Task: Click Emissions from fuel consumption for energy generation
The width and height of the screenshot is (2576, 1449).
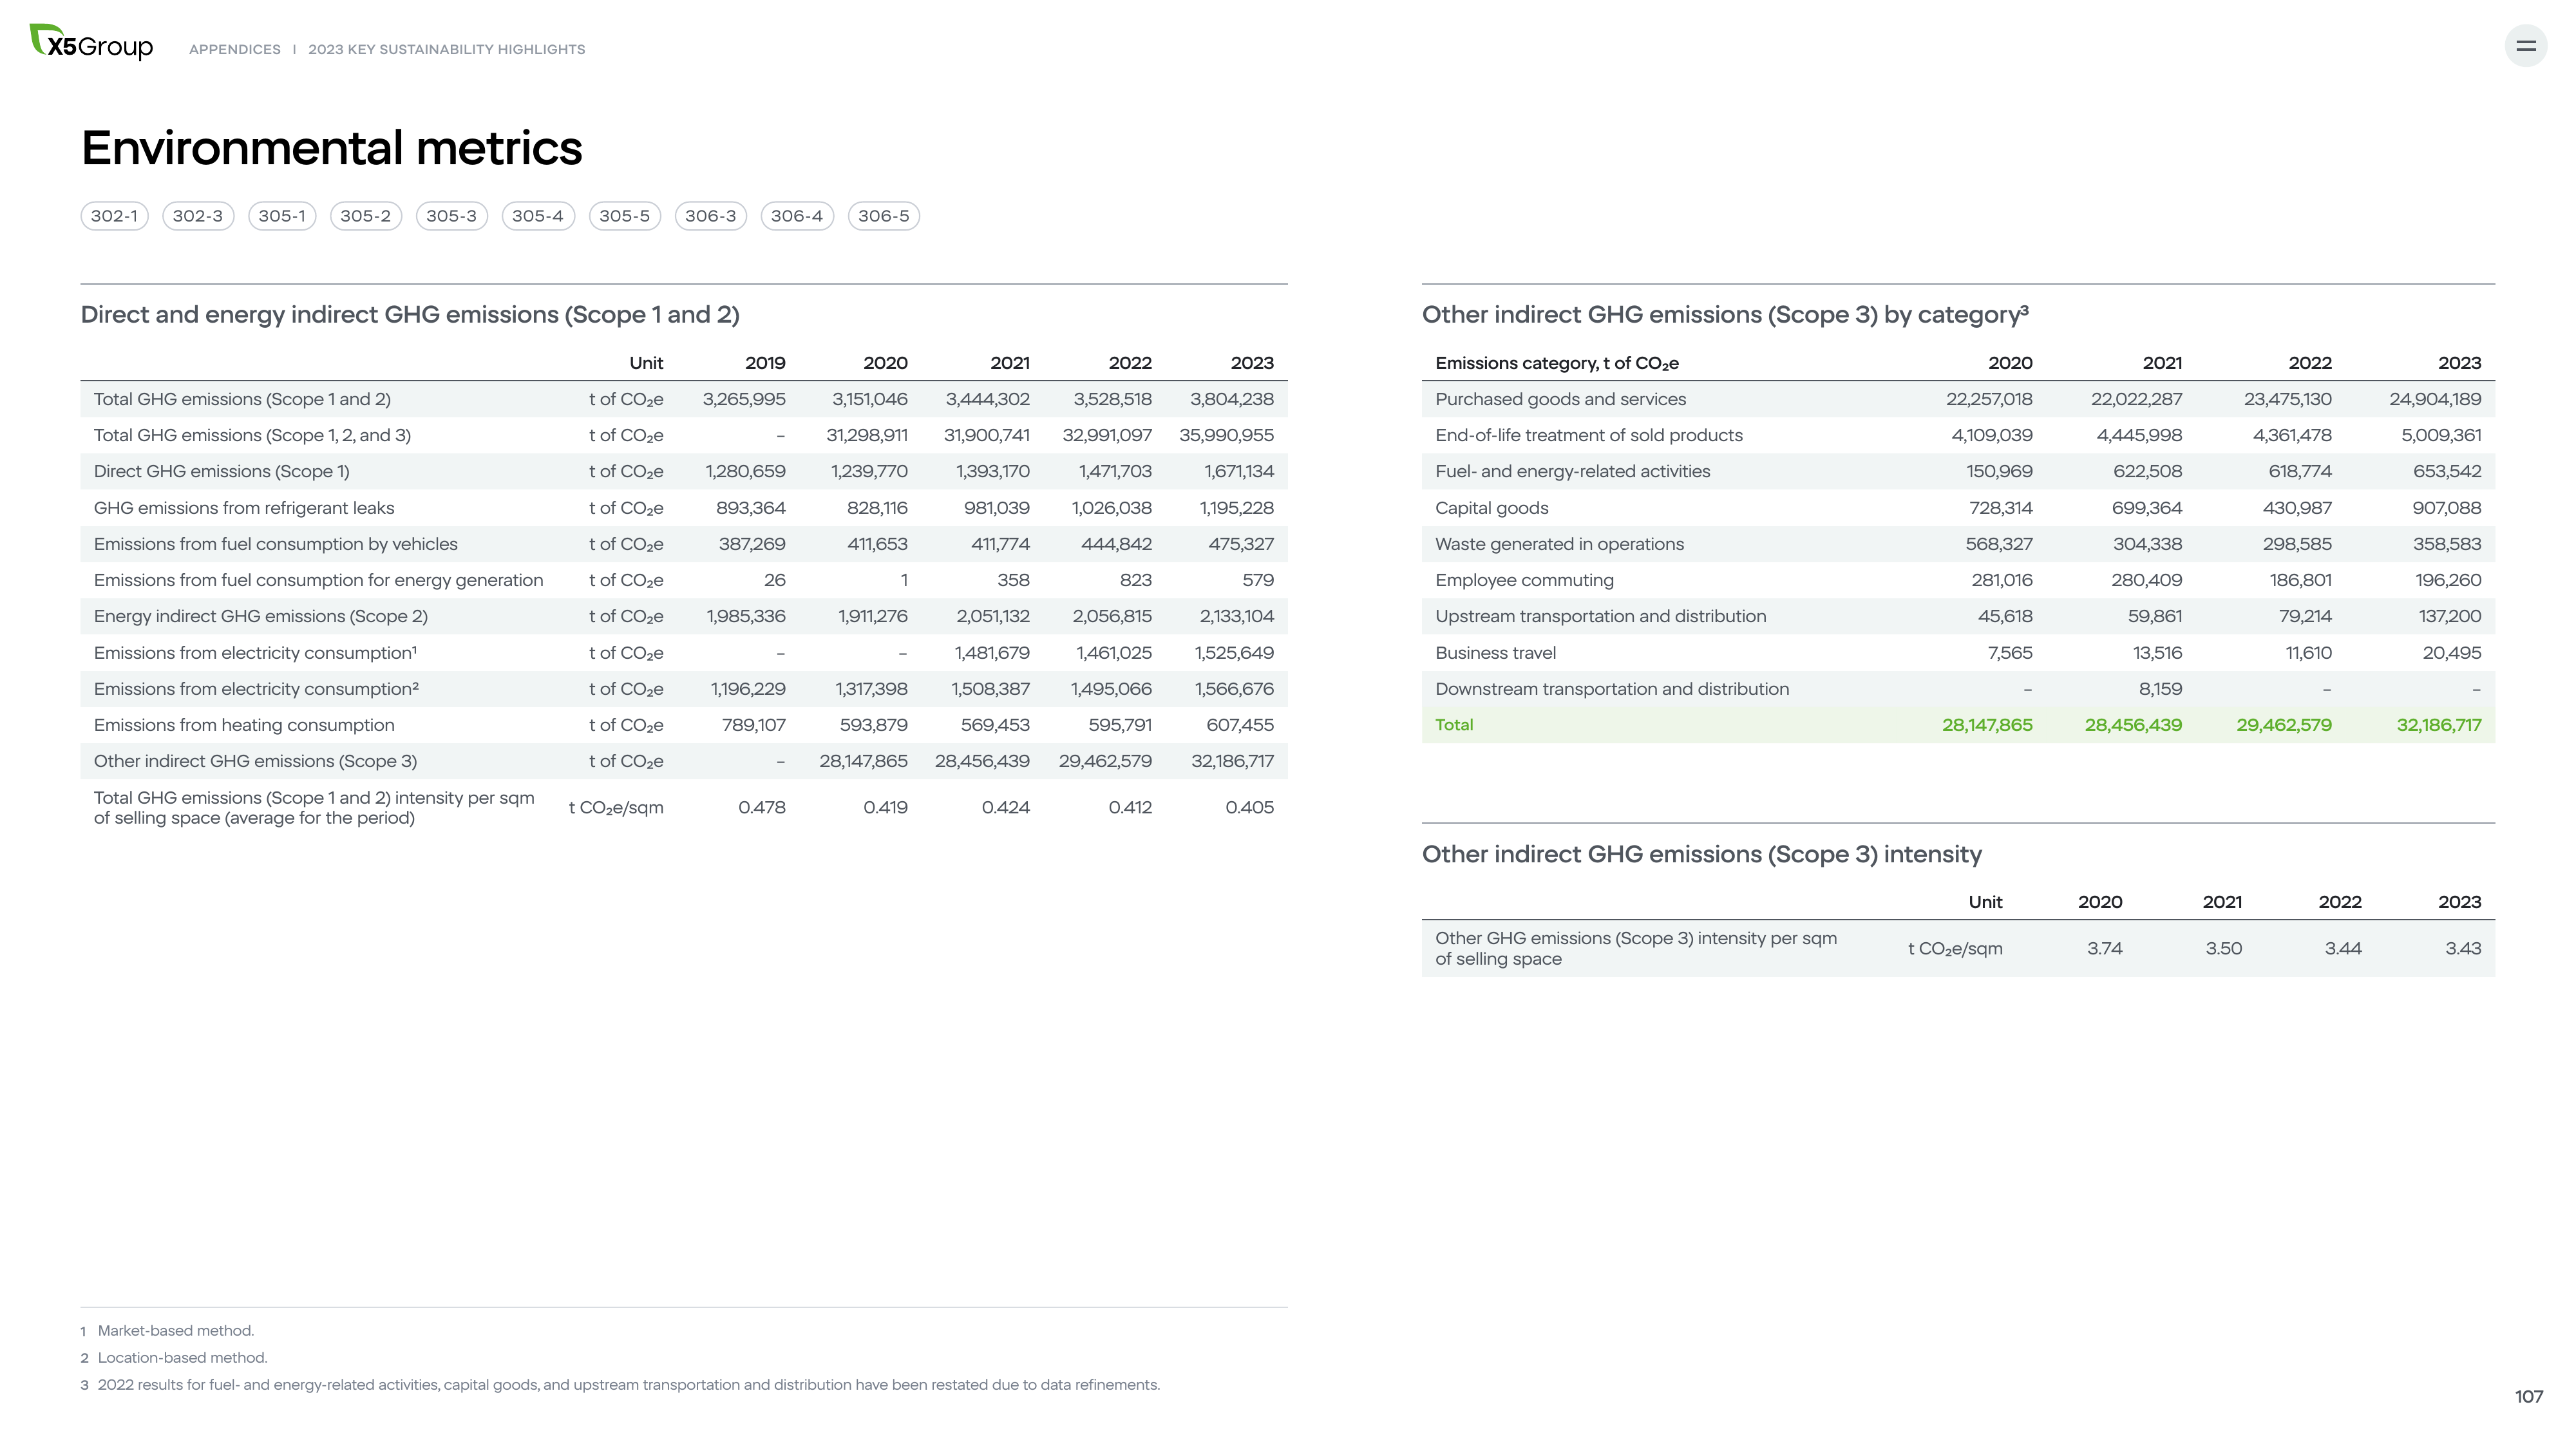Action: coord(319,580)
